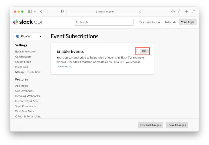The image size is (209, 145).
Task: Go to the Tutorials page
Action: coord(170,22)
